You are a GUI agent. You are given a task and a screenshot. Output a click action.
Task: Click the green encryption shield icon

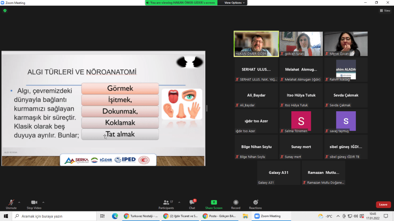click(x=5, y=11)
